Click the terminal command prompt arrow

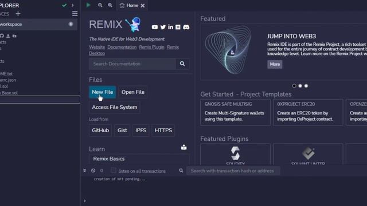pos(85,201)
